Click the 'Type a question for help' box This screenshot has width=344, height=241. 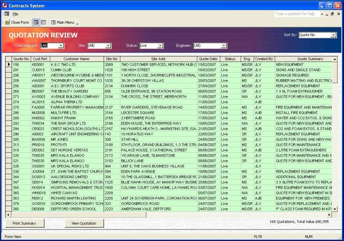(297, 14)
